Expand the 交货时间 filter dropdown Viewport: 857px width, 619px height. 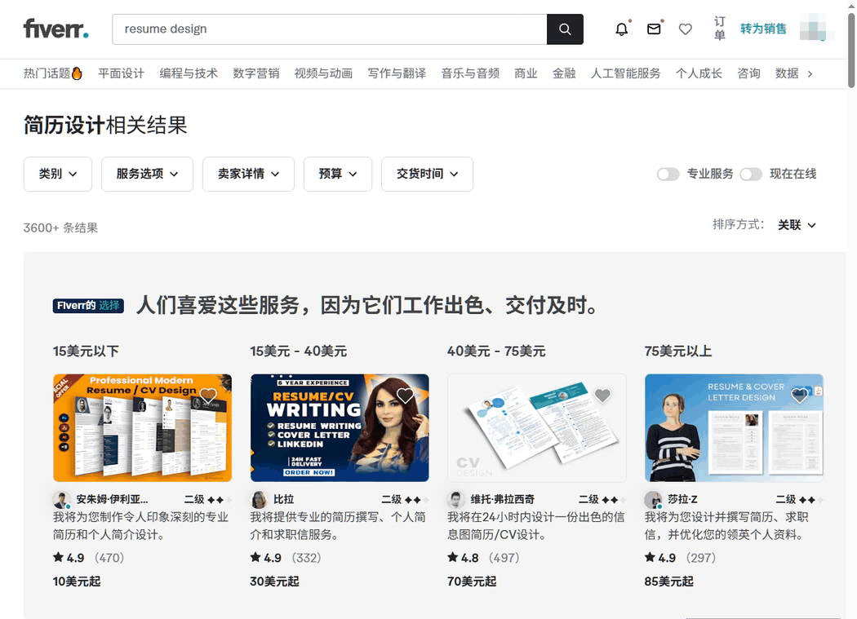tap(427, 175)
